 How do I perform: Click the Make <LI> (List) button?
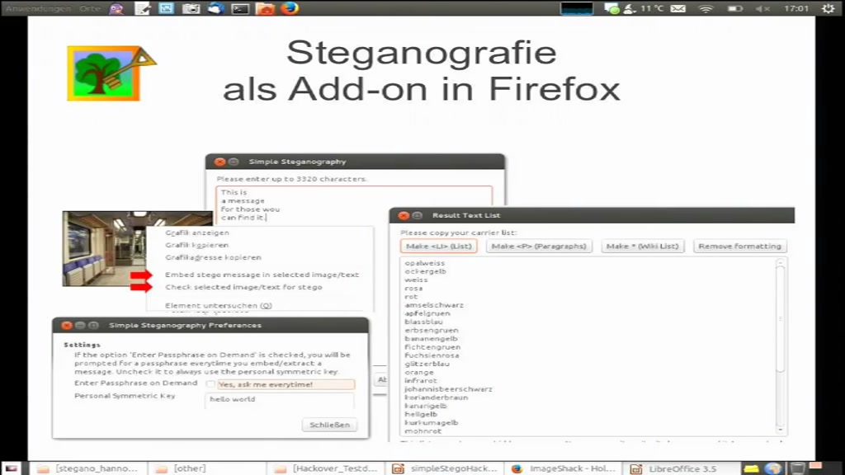[x=439, y=246]
